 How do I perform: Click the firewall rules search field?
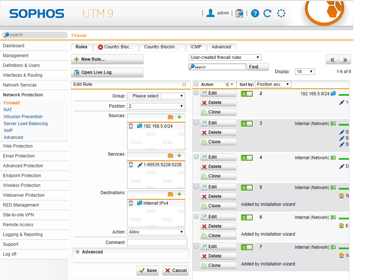click(217, 67)
